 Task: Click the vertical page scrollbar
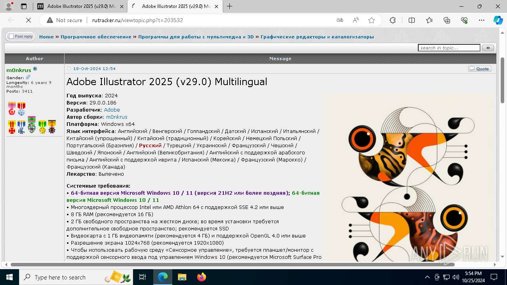click(x=503, y=81)
